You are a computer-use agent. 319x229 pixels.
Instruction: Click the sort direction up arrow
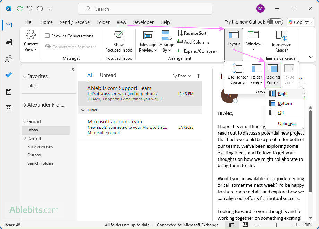click(x=198, y=76)
